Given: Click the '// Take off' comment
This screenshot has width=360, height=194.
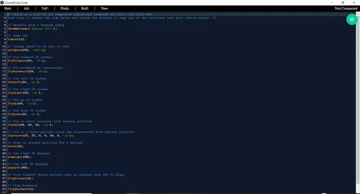Looking at the screenshot, I should (x=17, y=36).
